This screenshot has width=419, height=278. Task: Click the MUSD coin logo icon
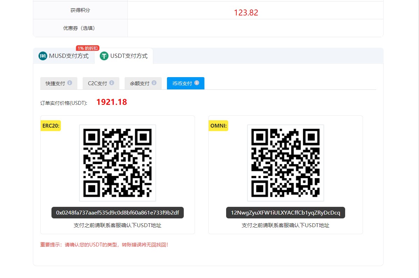[43, 56]
